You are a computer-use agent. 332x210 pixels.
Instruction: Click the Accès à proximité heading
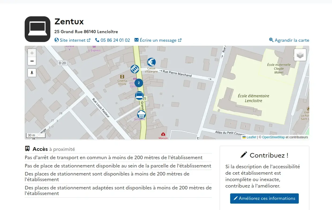pyautogui.click(x=50, y=149)
